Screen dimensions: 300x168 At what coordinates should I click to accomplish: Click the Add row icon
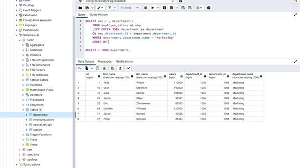80,68
